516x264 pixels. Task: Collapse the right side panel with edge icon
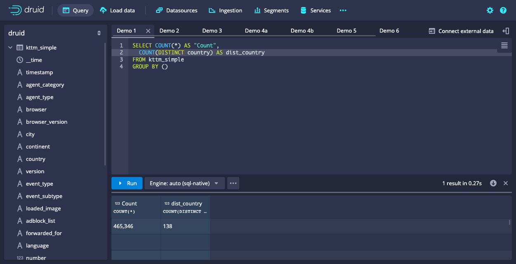point(506,31)
